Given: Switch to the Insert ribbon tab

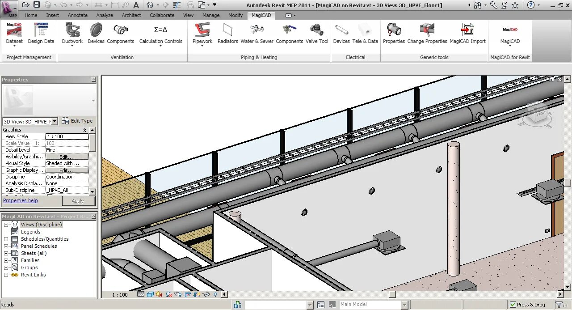Looking at the screenshot, I should coord(52,15).
